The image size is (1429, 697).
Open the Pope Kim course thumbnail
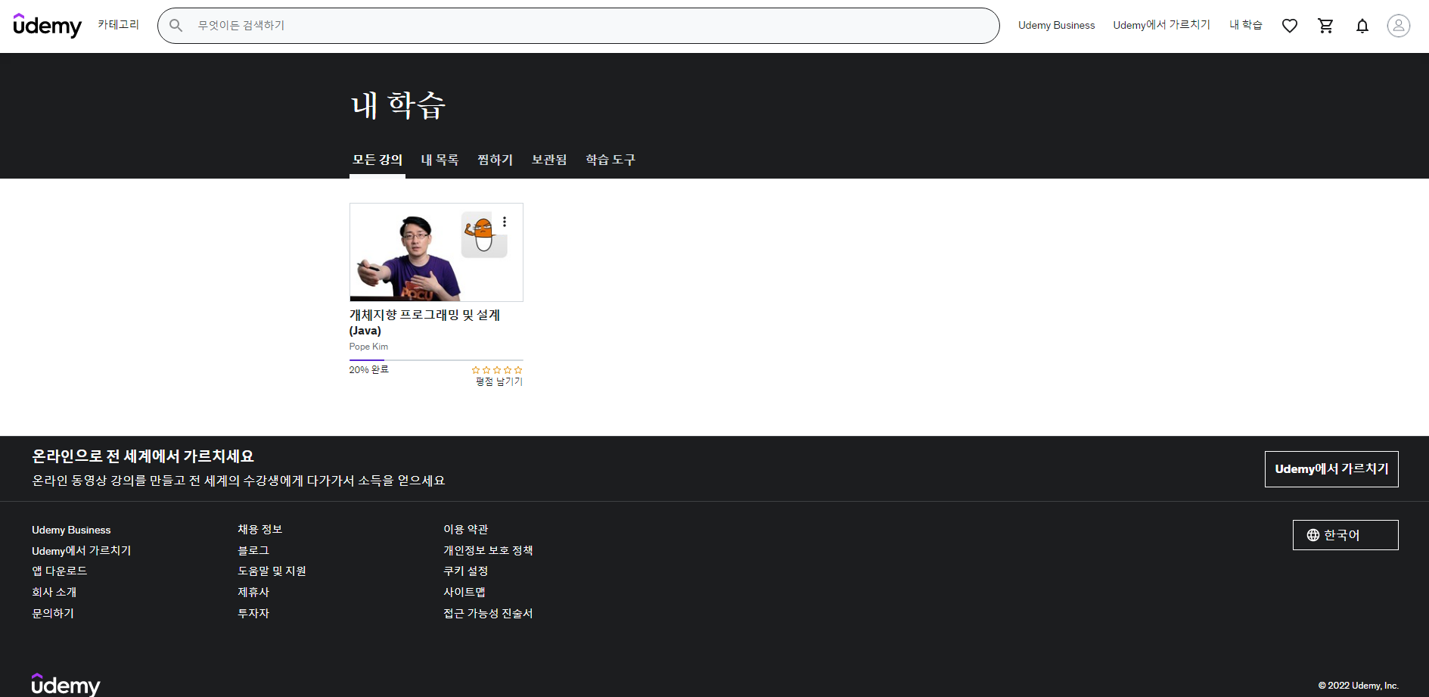pos(436,252)
